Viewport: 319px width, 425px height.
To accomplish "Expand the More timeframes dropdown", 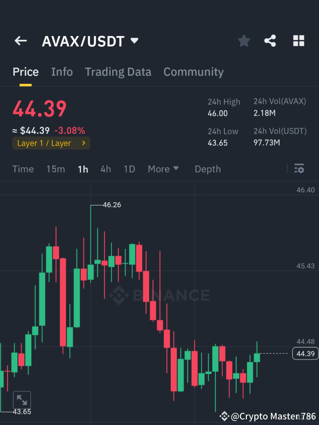I will (x=163, y=169).
